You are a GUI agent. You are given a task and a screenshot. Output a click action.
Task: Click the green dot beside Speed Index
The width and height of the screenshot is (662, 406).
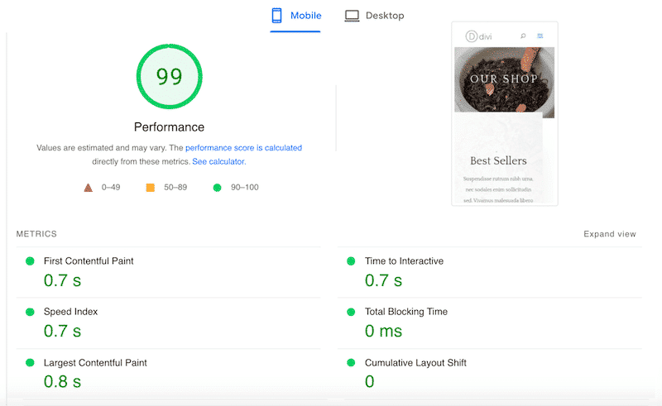pyautogui.click(x=30, y=312)
